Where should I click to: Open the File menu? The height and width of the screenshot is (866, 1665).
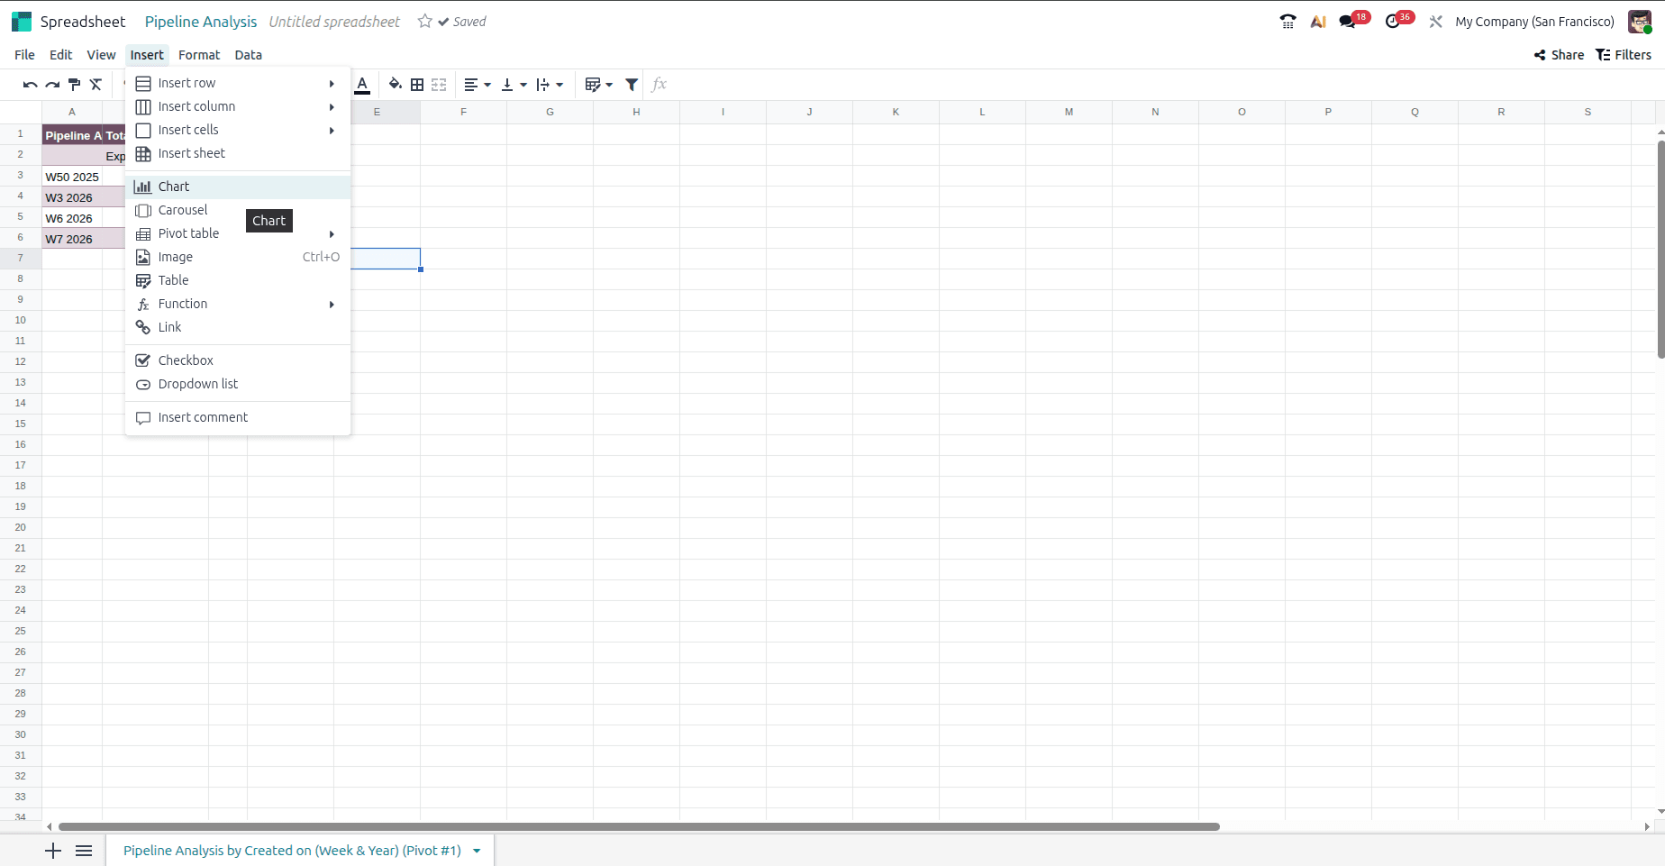tap(24, 55)
